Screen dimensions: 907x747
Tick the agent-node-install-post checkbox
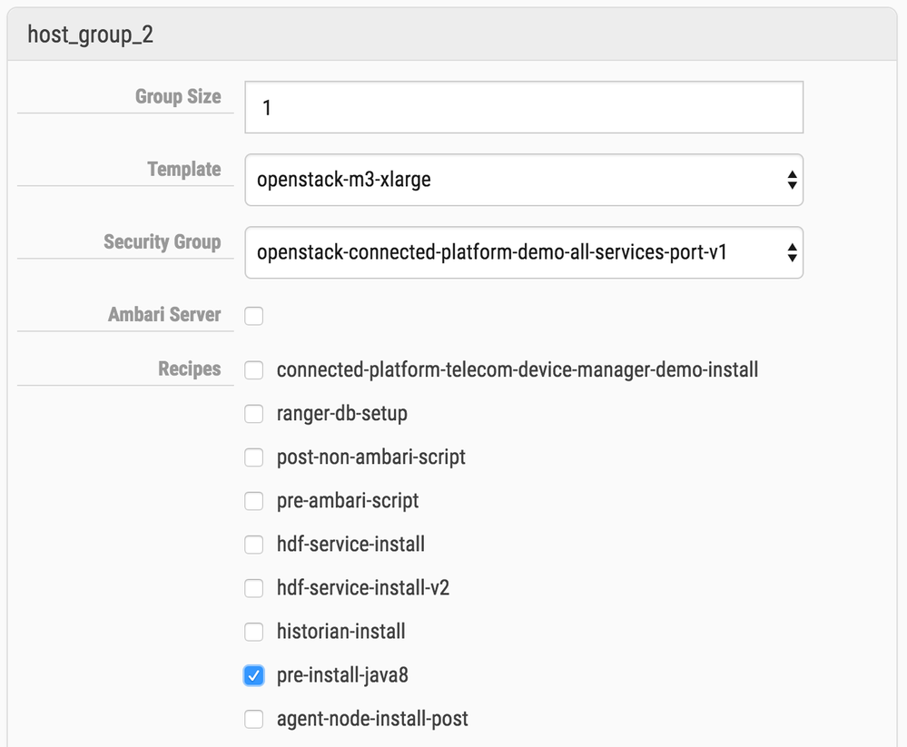coord(254,719)
